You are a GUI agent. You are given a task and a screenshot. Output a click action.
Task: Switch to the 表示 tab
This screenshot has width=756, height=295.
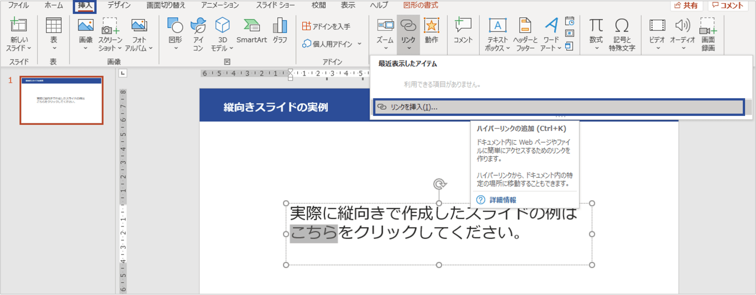point(348,5)
